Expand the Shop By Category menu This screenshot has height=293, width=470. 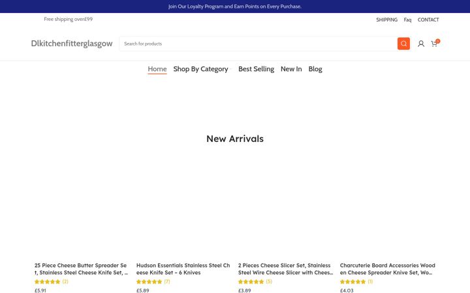(202, 69)
